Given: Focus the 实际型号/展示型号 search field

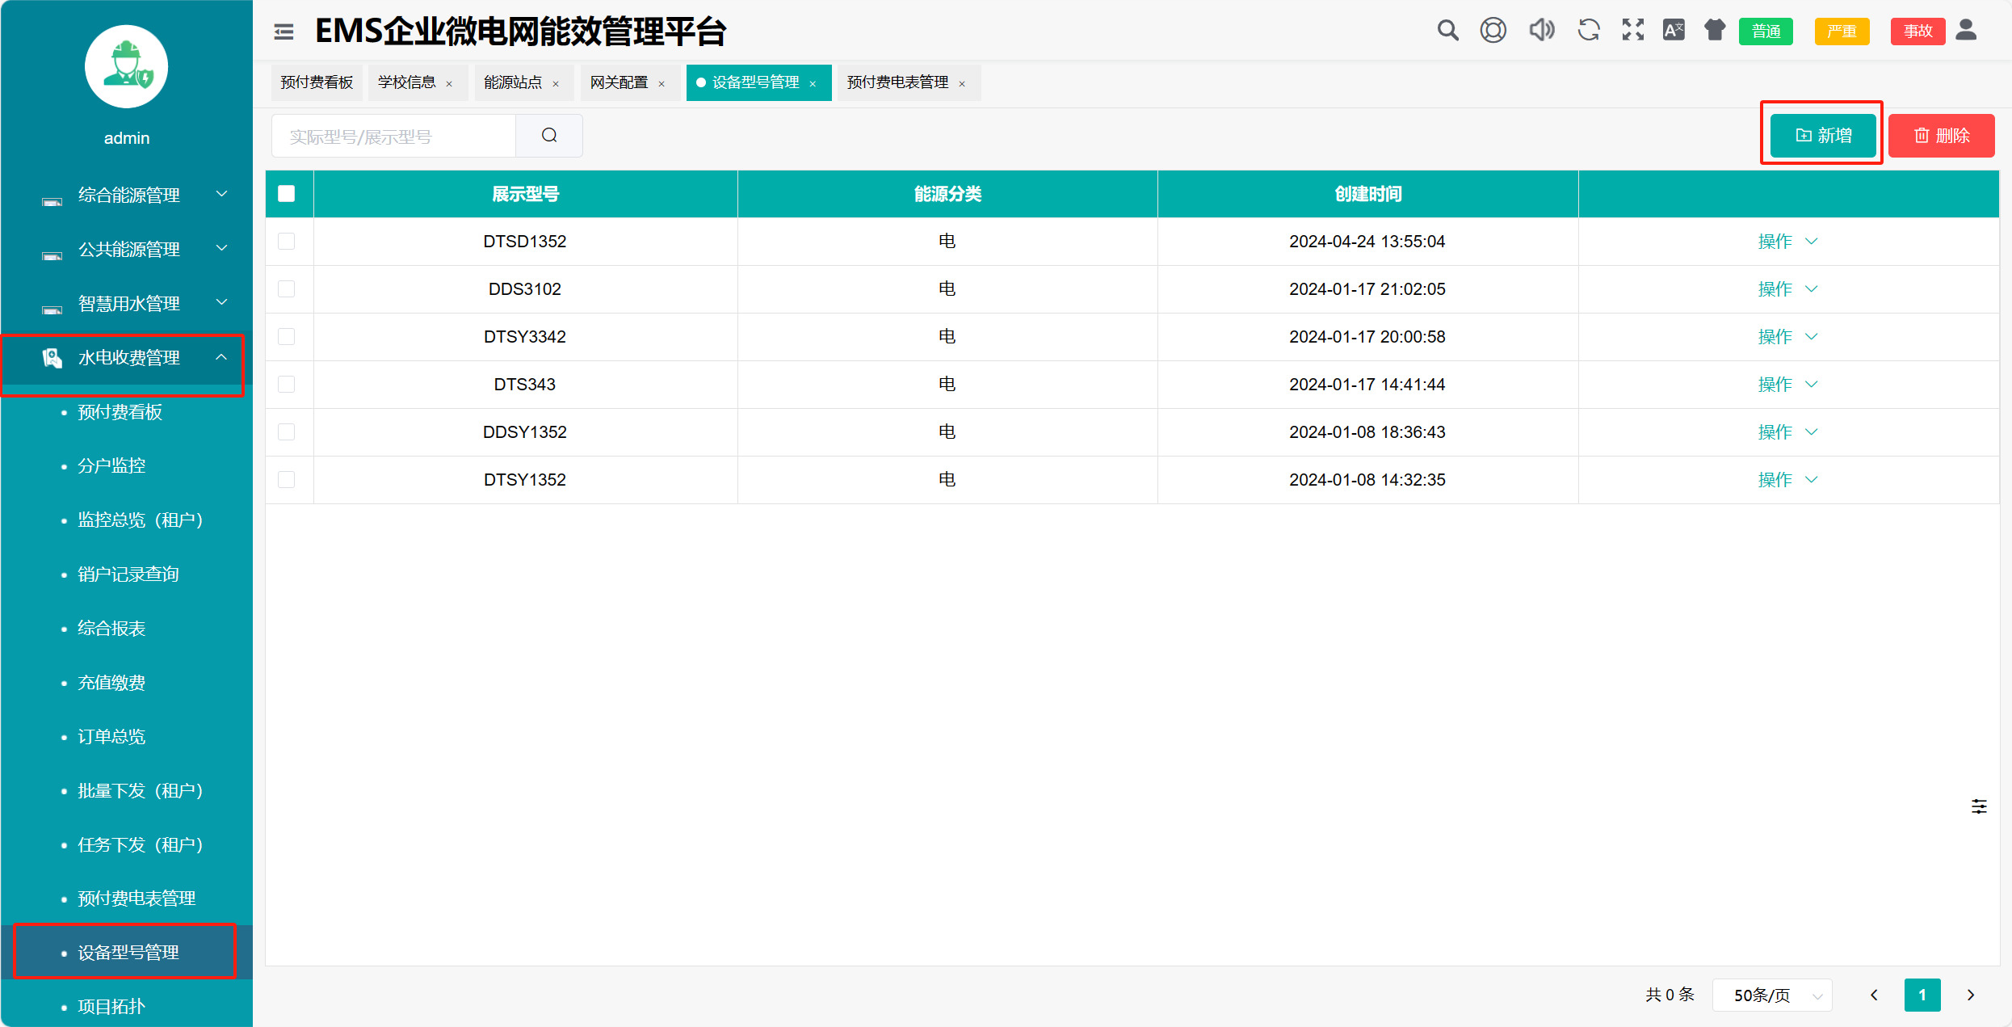Looking at the screenshot, I should pyautogui.click(x=394, y=137).
